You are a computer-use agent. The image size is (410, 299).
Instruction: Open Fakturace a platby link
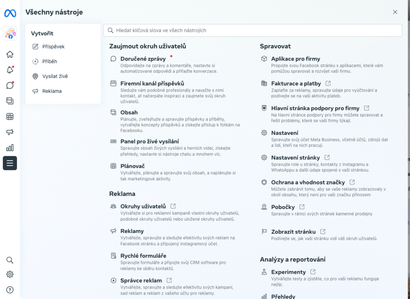pos(296,84)
